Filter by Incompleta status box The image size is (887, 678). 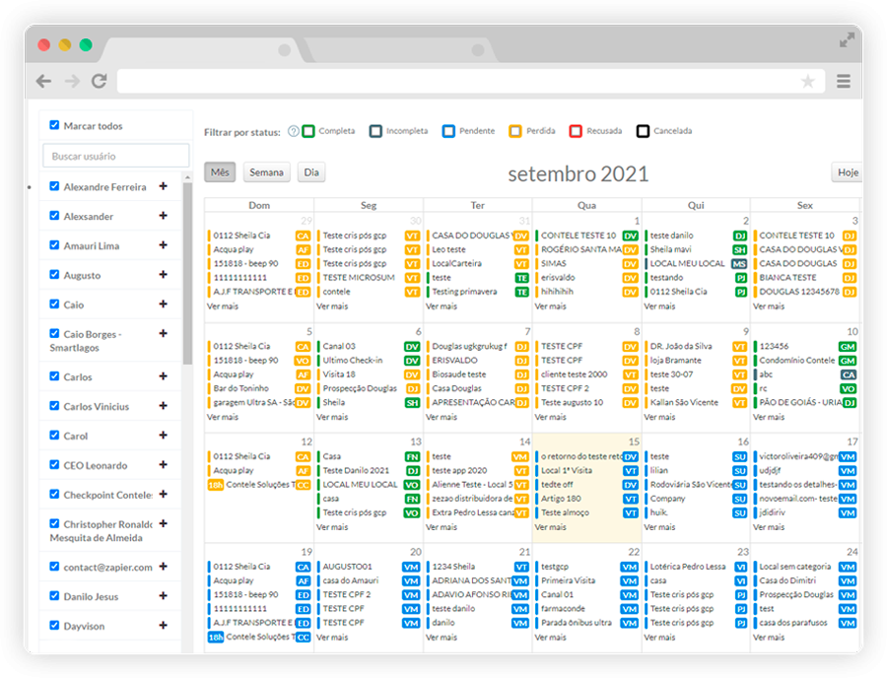coord(375,131)
